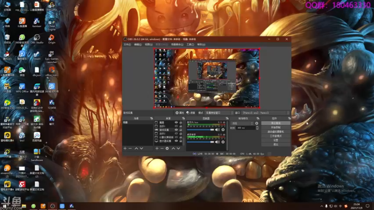The width and height of the screenshot is (374, 210).
Task: Open Origin desktop shortcut
Action: point(51,39)
